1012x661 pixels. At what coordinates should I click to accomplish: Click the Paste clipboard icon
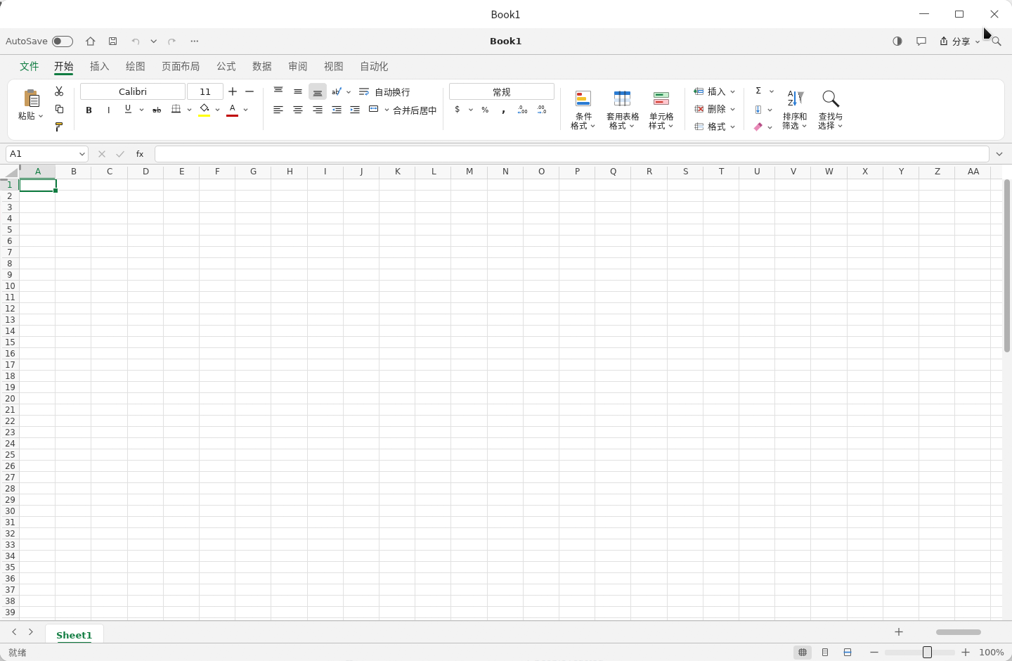(x=31, y=98)
